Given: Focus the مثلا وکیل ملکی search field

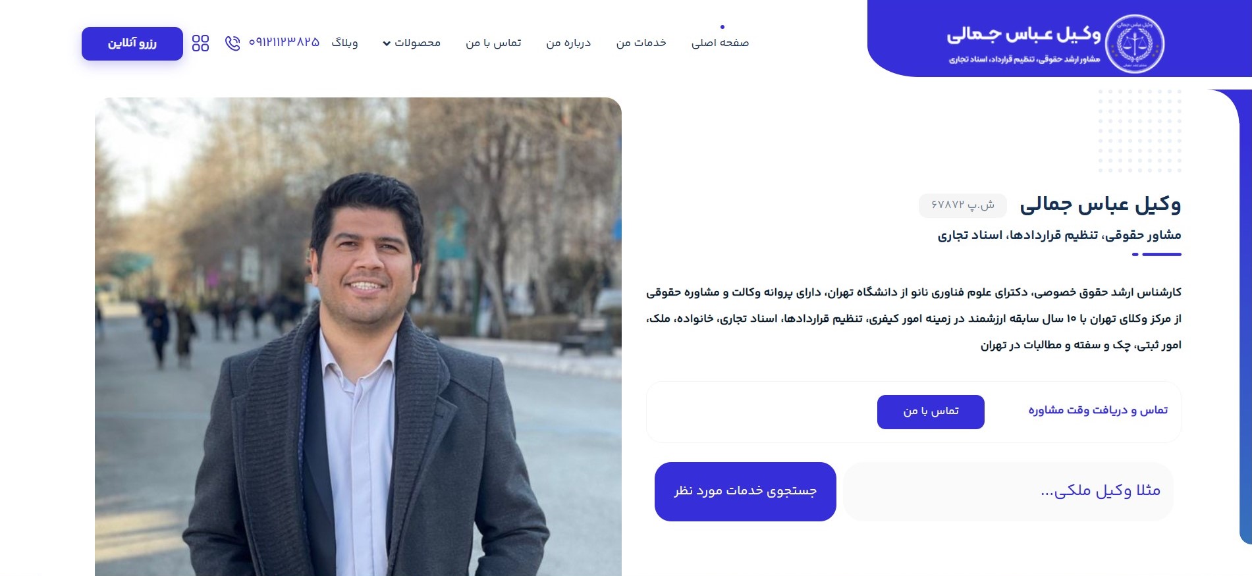Looking at the screenshot, I should (x=1008, y=491).
